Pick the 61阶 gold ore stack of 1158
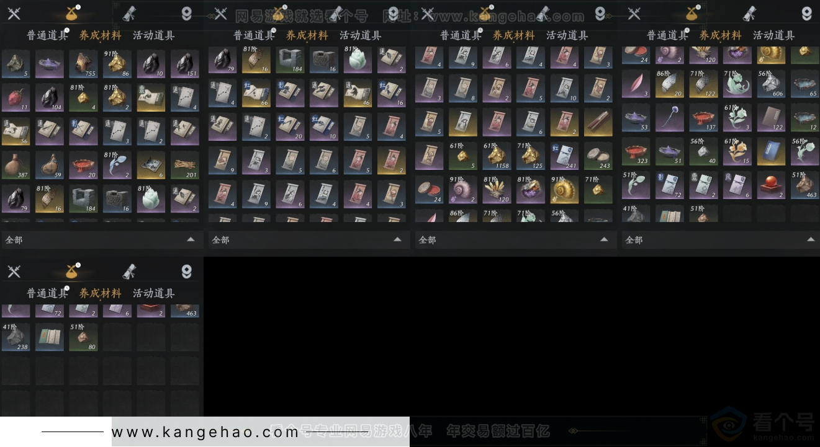 point(497,156)
